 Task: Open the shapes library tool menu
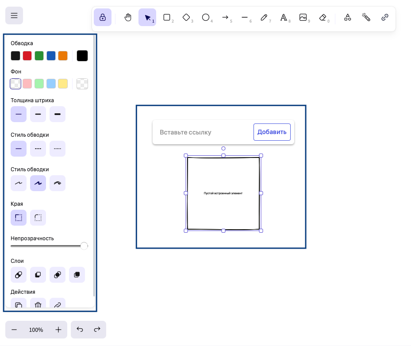tap(348, 17)
